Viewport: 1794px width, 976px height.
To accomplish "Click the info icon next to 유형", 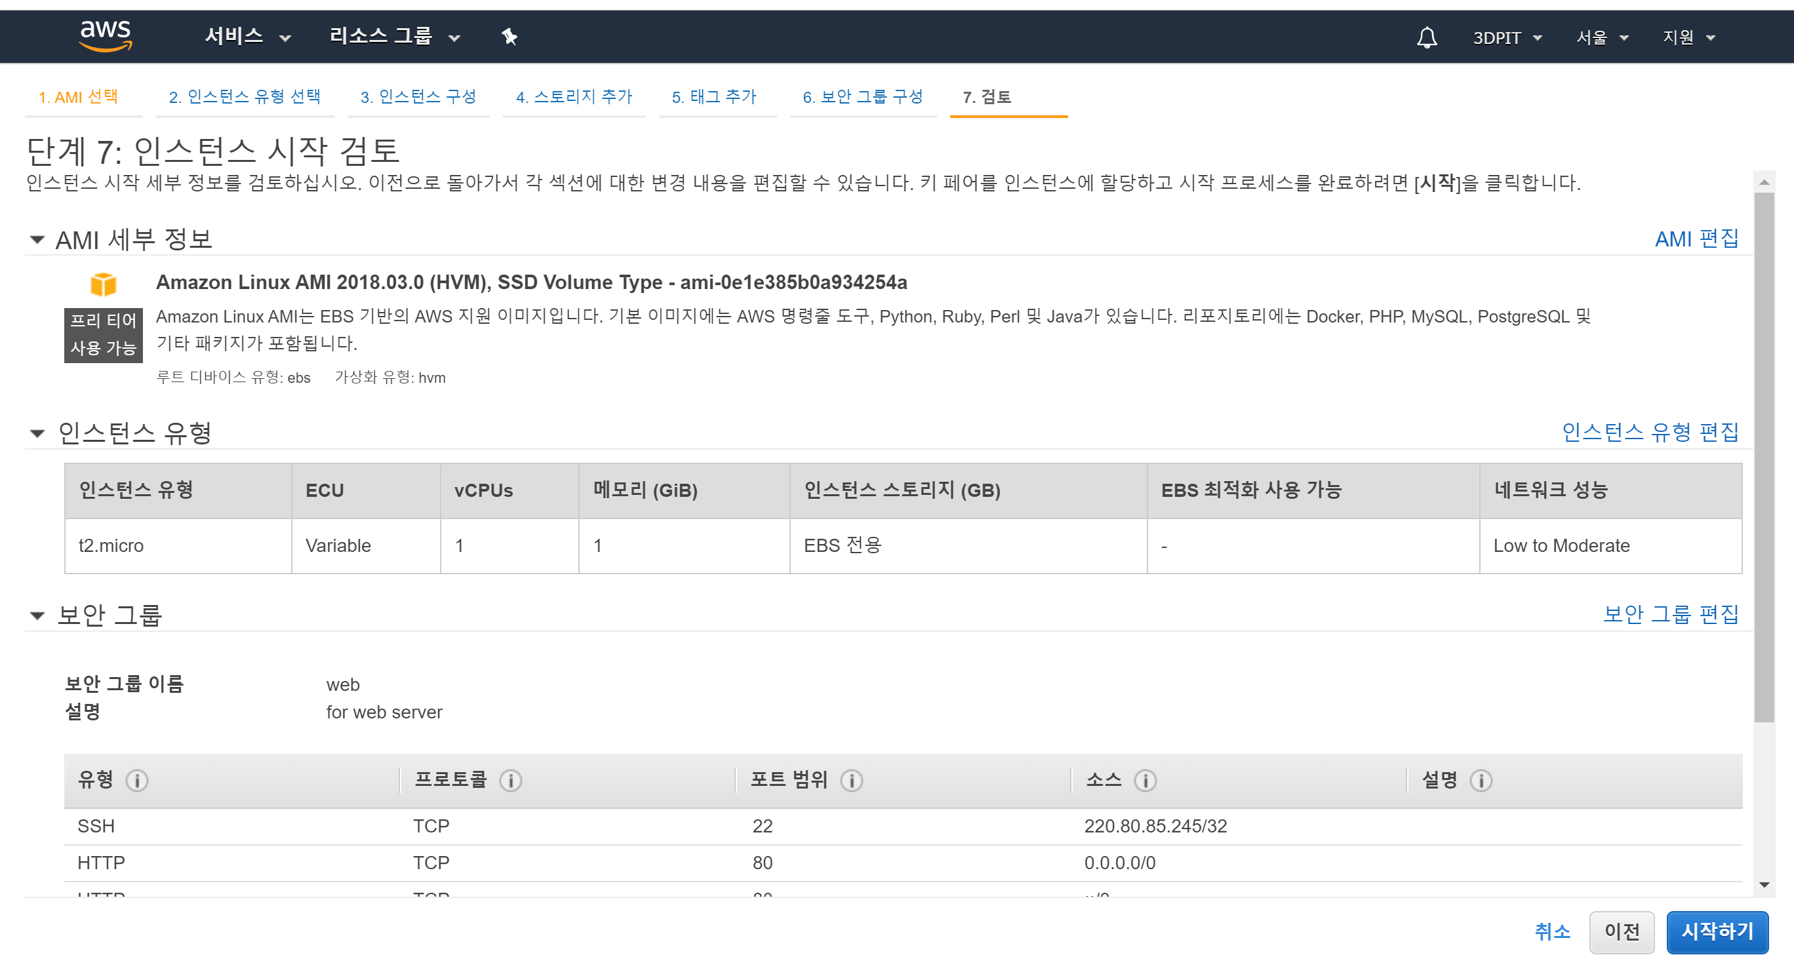I will (x=136, y=781).
